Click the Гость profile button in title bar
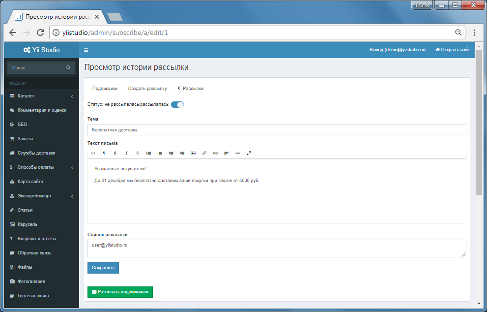This screenshot has width=487, height=312. point(422,5)
